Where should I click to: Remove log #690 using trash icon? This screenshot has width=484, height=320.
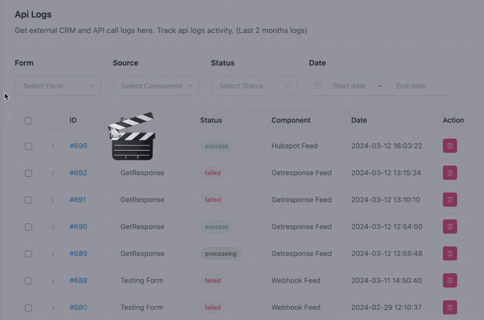point(449,227)
